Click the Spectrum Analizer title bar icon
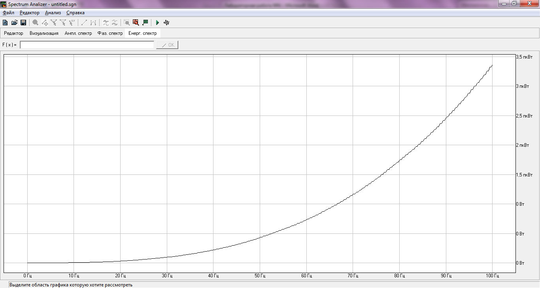The width and height of the screenshot is (540, 288). (4, 4)
